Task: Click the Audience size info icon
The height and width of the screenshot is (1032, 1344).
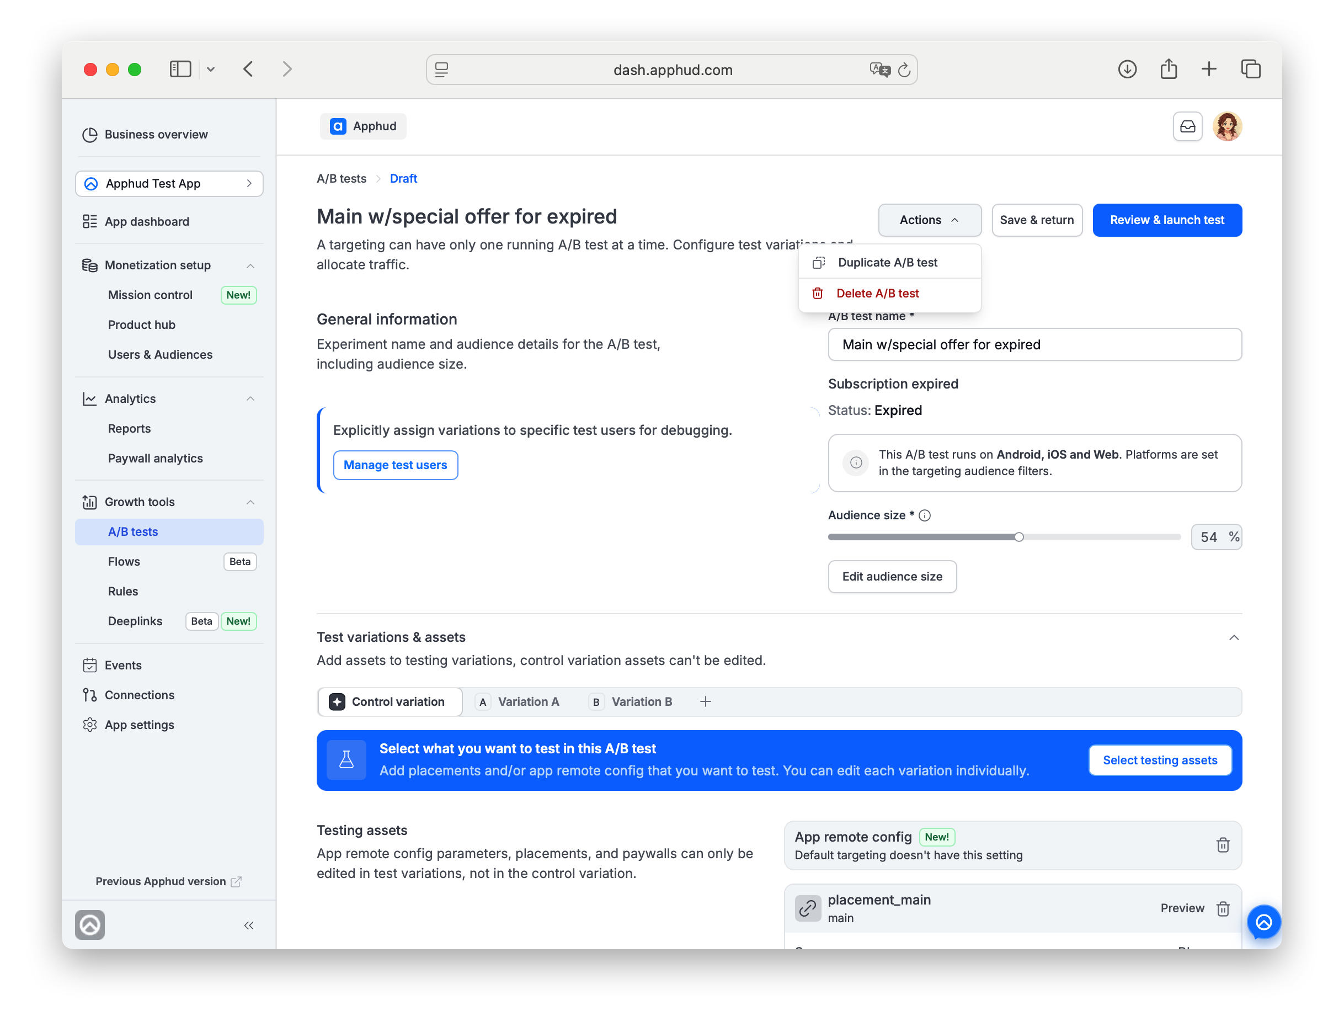Action: tap(924, 515)
